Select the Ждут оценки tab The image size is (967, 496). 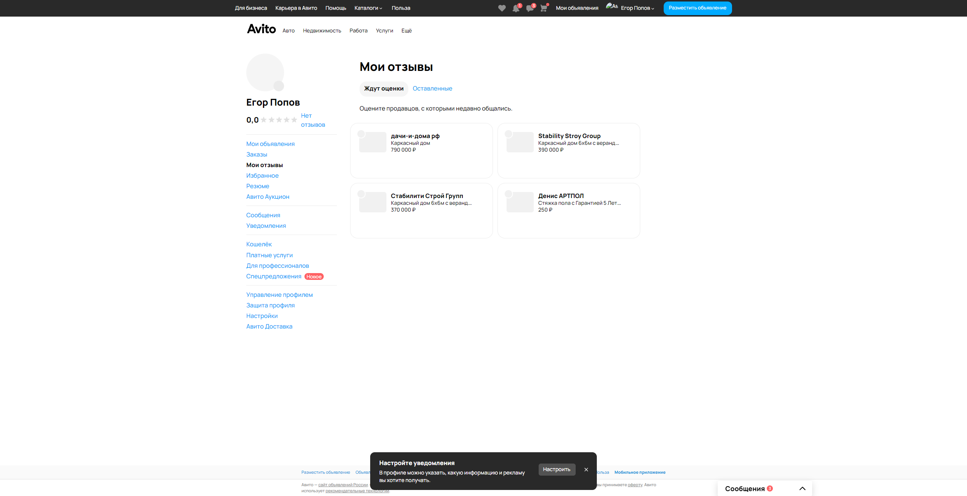pos(384,89)
